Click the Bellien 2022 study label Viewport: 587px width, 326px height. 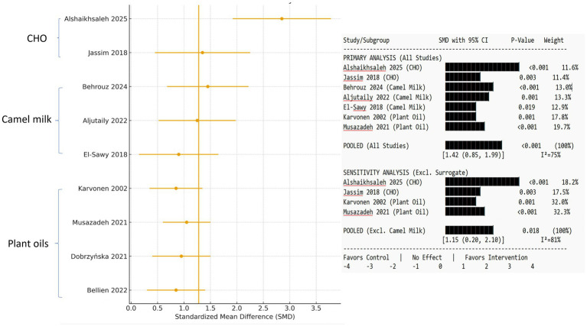coord(107,291)
